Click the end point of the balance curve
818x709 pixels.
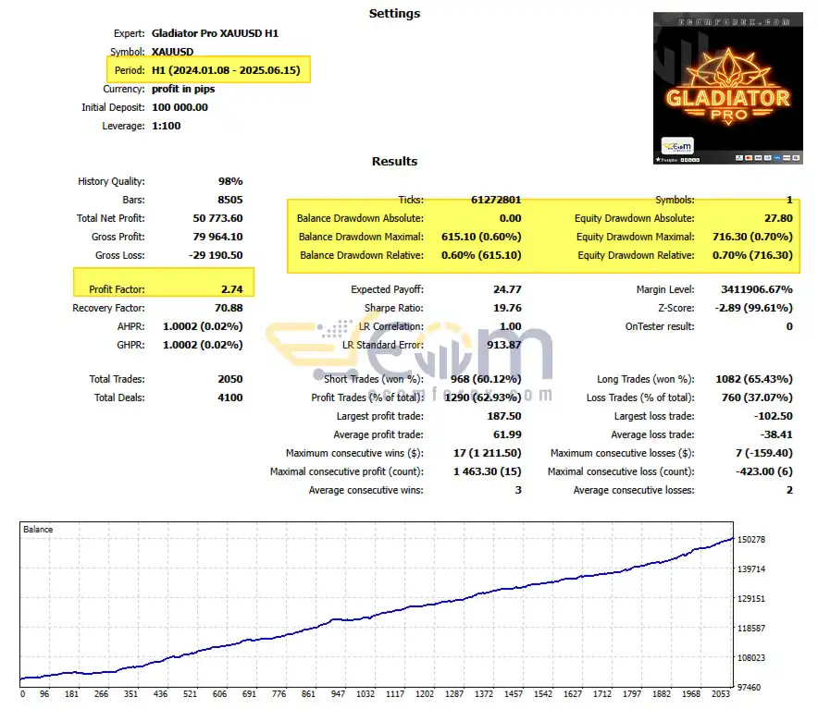pos(733,539)
